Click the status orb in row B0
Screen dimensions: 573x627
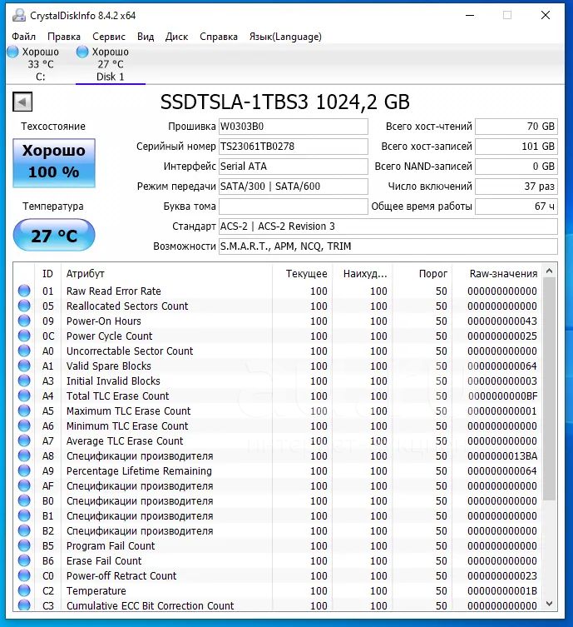[x=24, y=500]
